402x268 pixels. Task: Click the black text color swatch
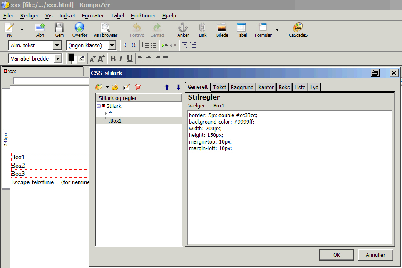[x=71, y=57]
